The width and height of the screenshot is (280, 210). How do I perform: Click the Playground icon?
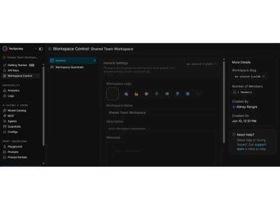click(4, 147)
